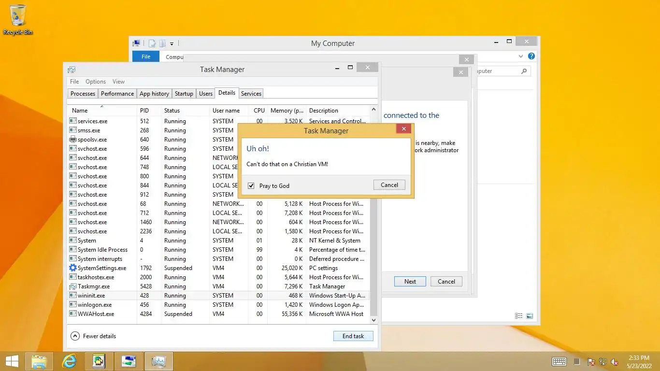
Task: Select the winlogon.exe process row
Action: [x=218, y=305]
